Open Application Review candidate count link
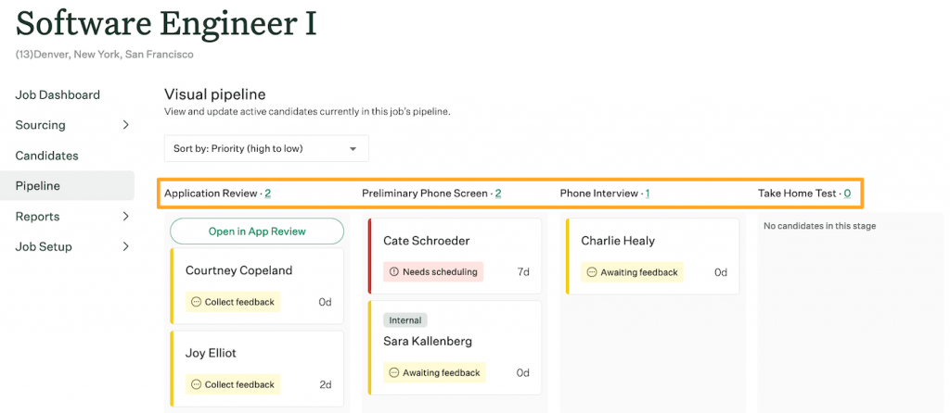 pyautogui.click(x=268, y=194)
